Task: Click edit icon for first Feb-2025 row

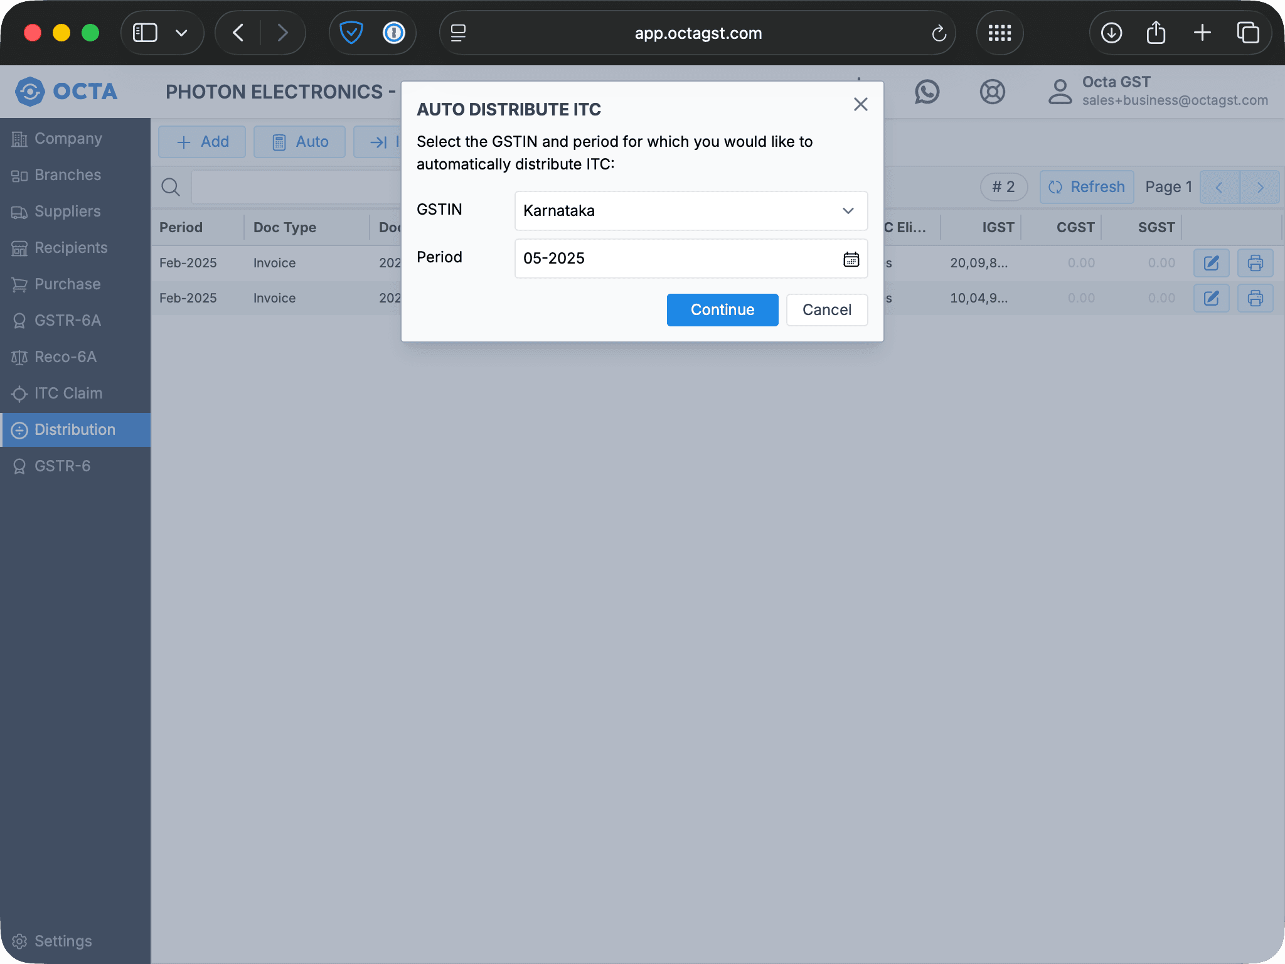Action: 1211,263
